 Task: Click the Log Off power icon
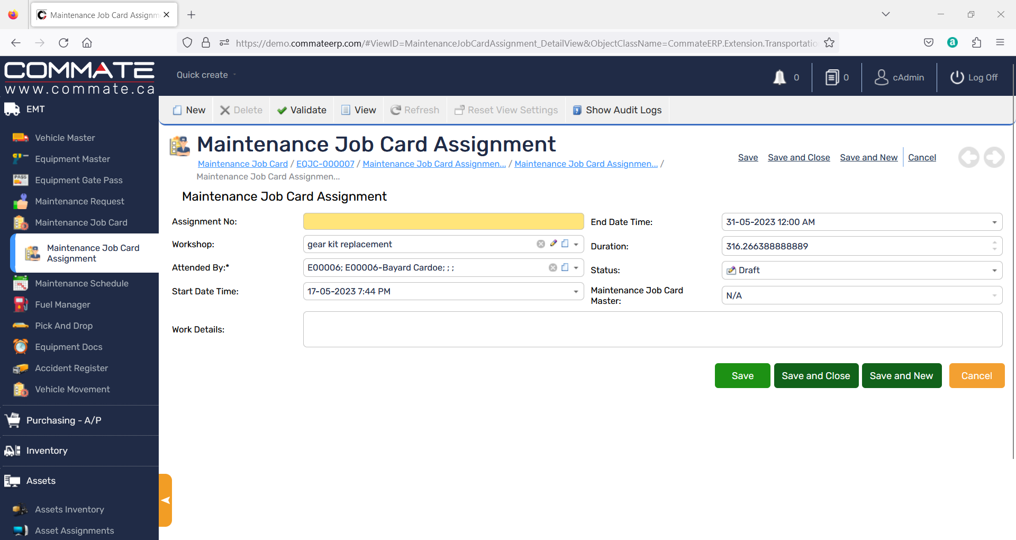pos(957,78)
